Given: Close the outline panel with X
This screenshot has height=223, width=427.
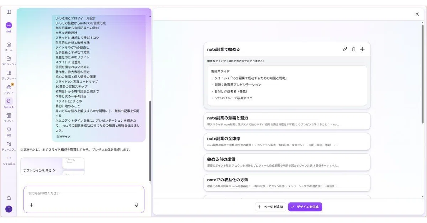Looking at the screenshot, I should click(417, 14).
